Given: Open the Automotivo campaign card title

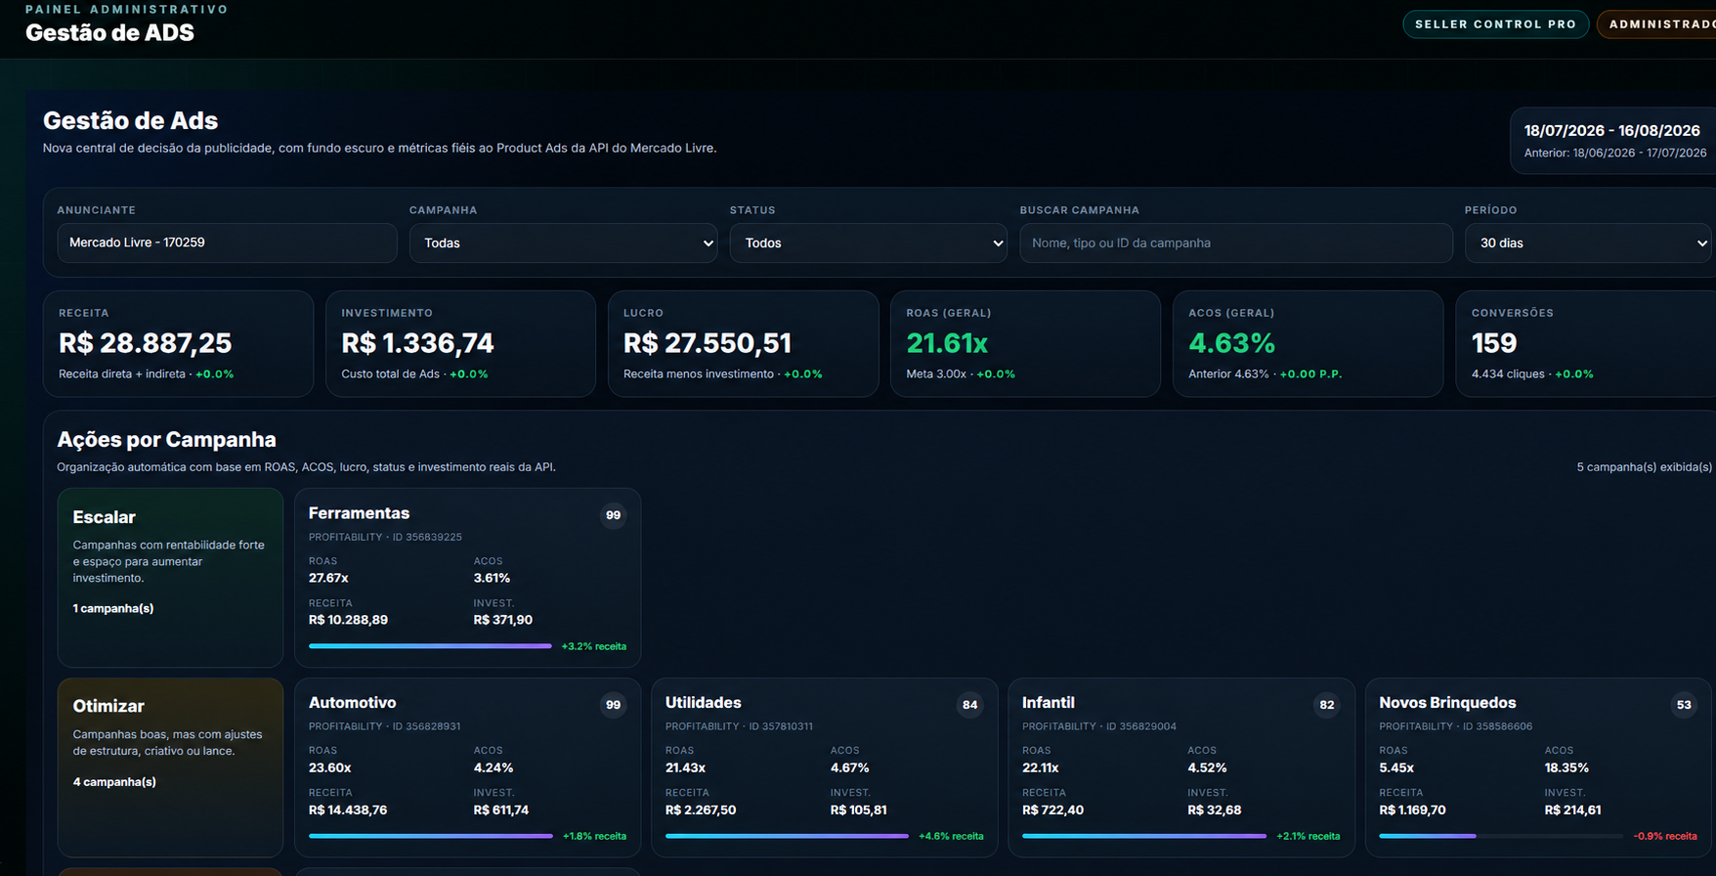Looking at the screenshot, I should click(352, 703).
